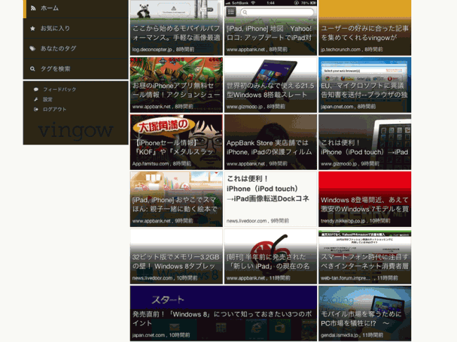Open the [iPad, iPhone] 地図 Yahoo!ロコ article
This screenshot has height=342, width=457.
(271, 27)
